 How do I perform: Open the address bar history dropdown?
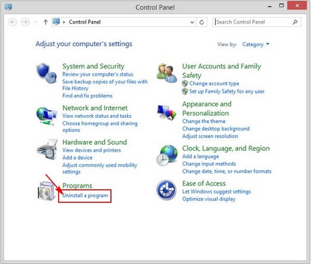(192, 22)
